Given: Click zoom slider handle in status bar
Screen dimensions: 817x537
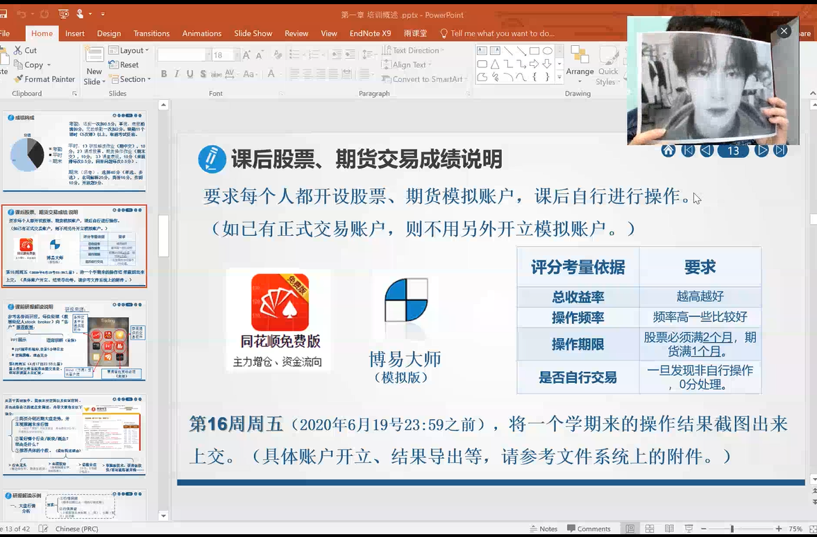Looking at the screenshot, I should coord(732,529).
